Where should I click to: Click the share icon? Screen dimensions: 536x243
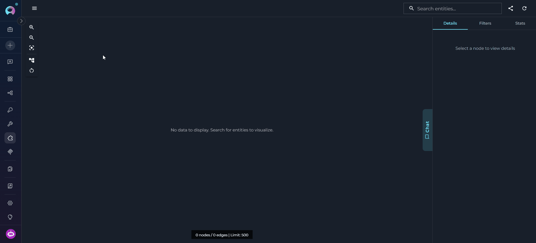click(x=511, y=8)
